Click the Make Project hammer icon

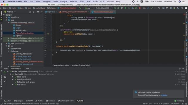pos(80,8)
